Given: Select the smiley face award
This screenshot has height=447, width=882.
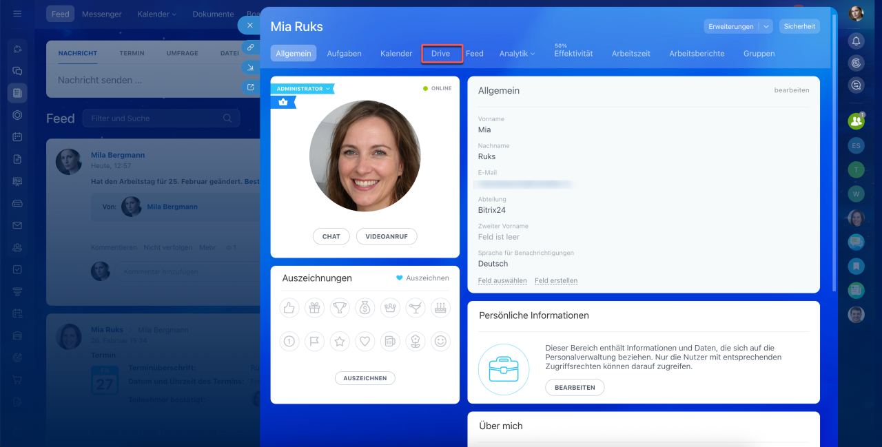Looking at the screenshot, I should 440,341.
